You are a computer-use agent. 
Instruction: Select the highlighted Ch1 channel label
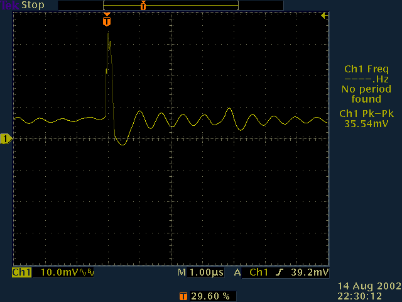click(22, 273)
